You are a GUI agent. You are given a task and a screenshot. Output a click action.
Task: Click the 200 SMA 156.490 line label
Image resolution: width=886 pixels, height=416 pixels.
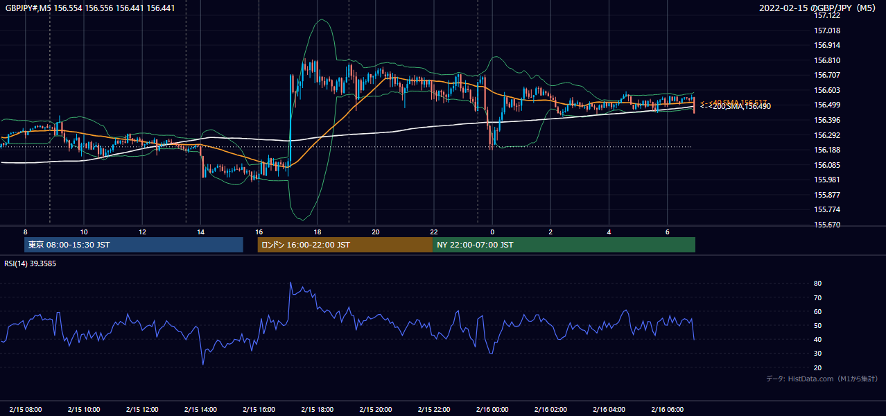tap(735, 106)
